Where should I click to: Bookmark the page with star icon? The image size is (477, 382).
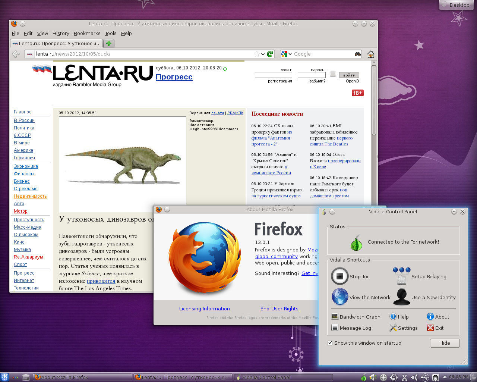tap(257, 54)
